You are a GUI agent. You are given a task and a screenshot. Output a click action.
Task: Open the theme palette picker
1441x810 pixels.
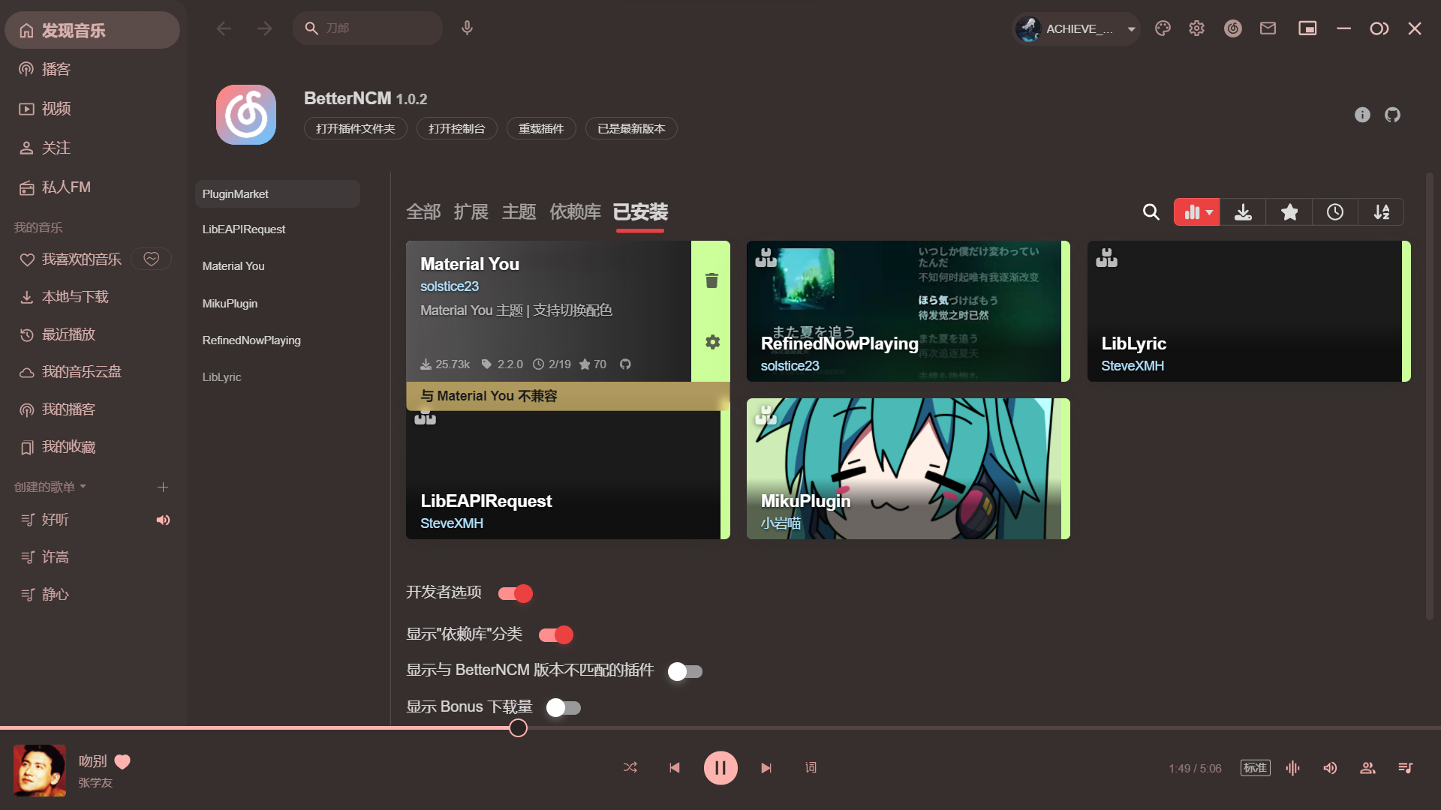1163,28
